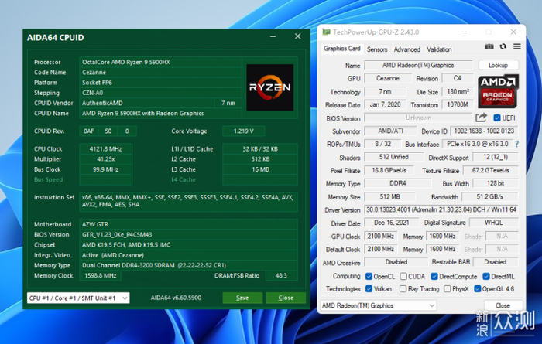Switch to the Validation tab
This screenshot has width=542, height=344.
(439, 49)
